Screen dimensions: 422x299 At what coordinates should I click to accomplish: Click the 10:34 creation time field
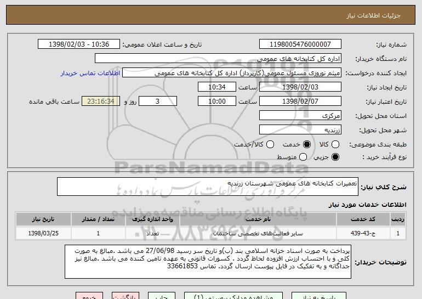218,87
